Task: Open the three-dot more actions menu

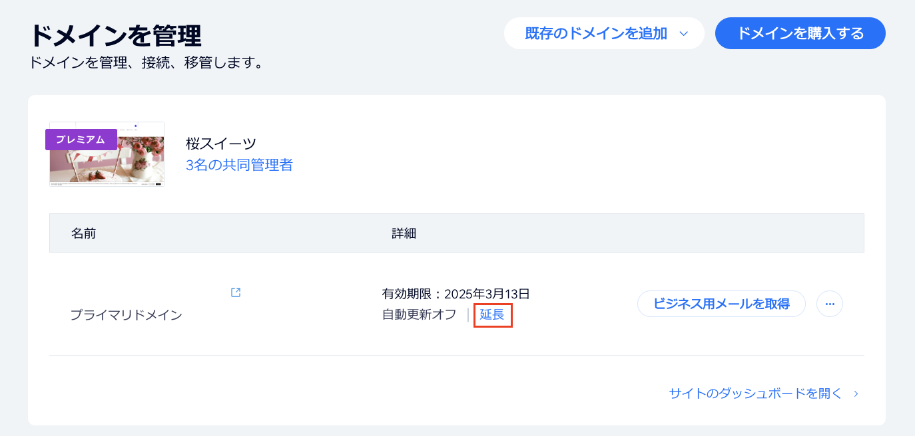Action: [x=829, y=304]
